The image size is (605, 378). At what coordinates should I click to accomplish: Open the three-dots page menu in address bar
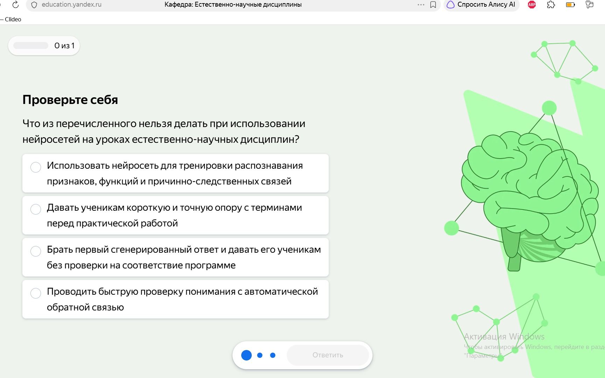421,5
